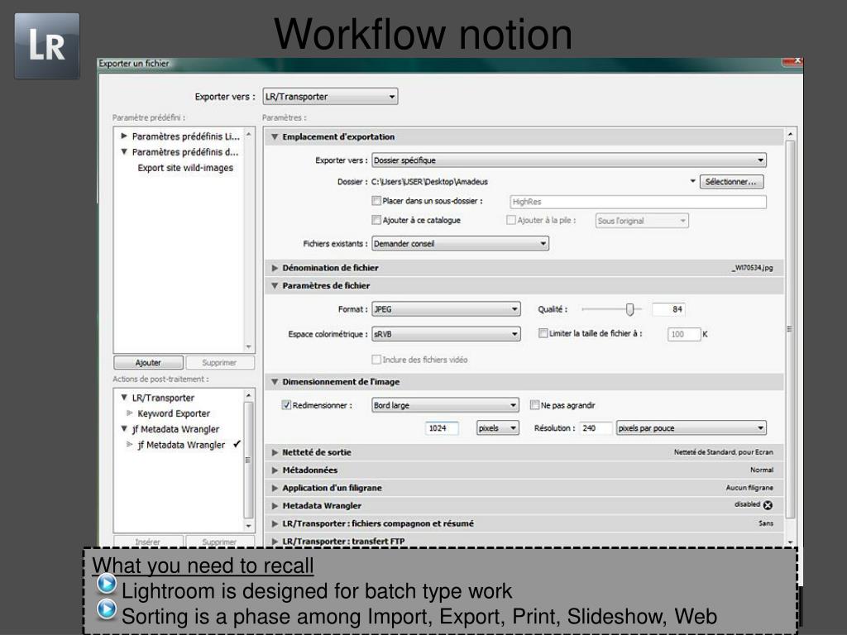This screenshot has width=847, height=635.
Task: Expand 'Netteté de sortie' section
Action: (x=275, y=452)
